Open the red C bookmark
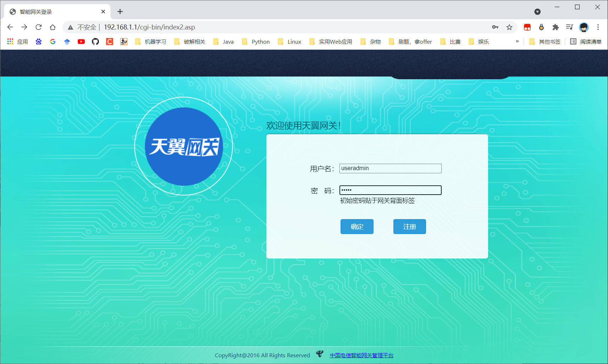Viewport: 608px width, 364px height. click(110, 42)
